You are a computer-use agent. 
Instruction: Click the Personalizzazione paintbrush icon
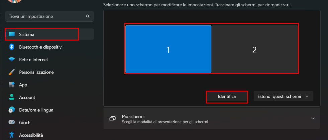coord(12,72)
